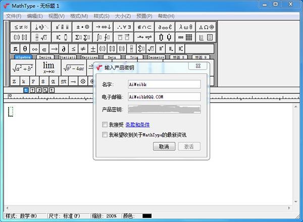This screenshot has height=222, width=303.
Task: Open the lowercase Greek letters palette
Action: point(185,27)
